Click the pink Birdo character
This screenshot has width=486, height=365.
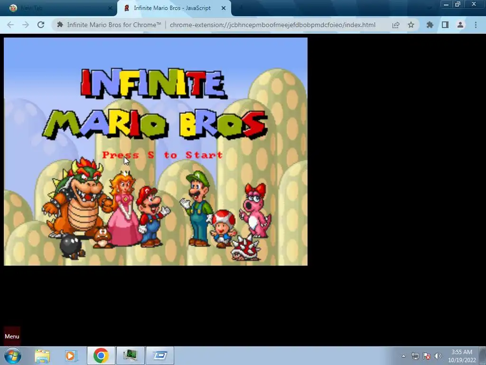255,210
